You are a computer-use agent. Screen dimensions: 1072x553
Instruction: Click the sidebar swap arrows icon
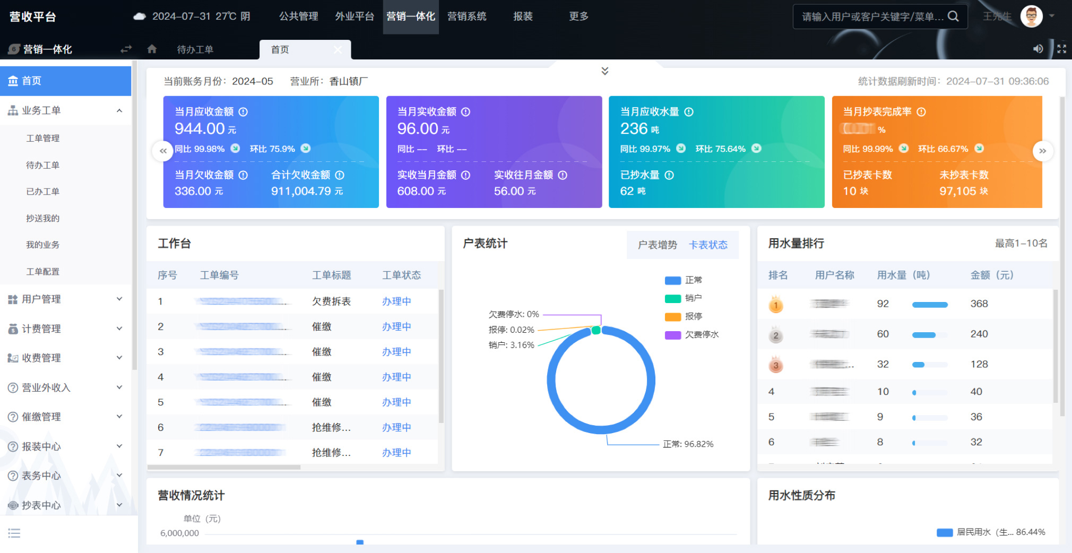click(x=126, y=49)
